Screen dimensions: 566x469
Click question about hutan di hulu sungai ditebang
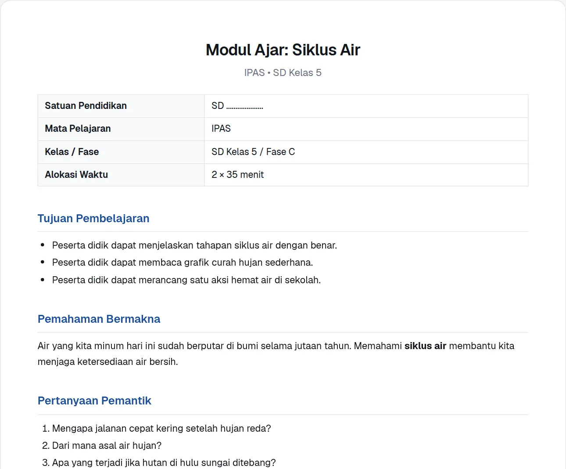pos(164,463)
